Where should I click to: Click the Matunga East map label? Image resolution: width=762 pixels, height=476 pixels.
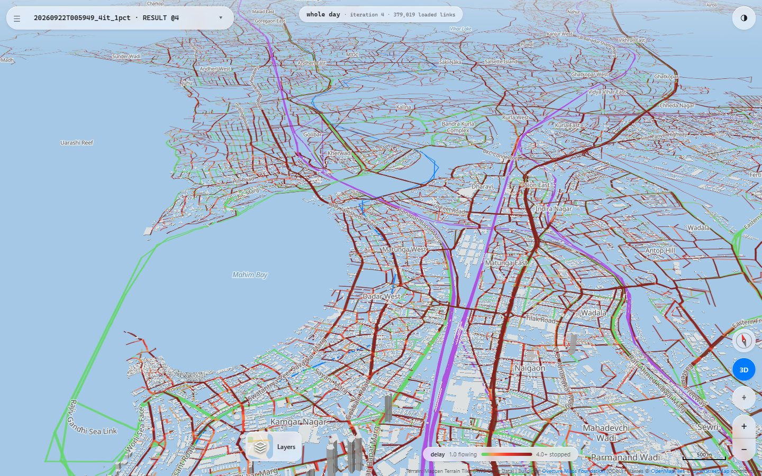point(506,263)
